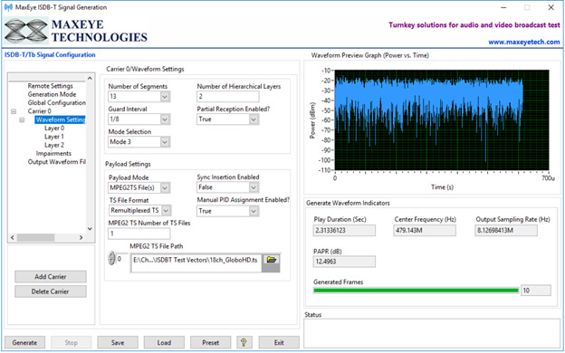Click the Output Sampling Rate value field
565x353 pixels.
click(x=506, y=231)
